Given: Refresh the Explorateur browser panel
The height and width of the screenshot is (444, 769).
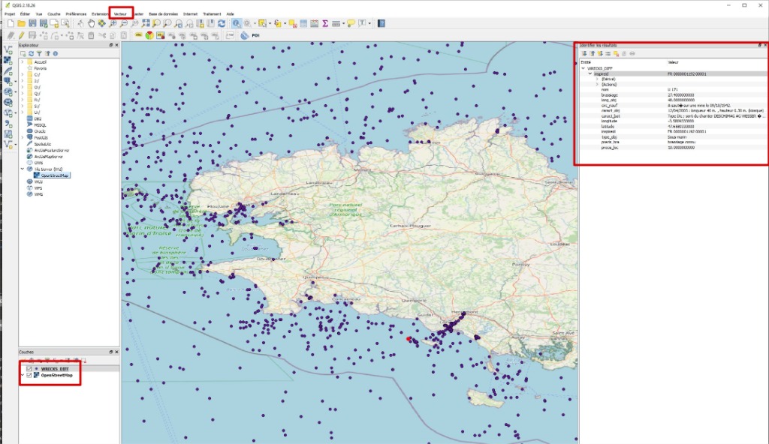Looking at the screenshot, I should (x=31, y=54).
